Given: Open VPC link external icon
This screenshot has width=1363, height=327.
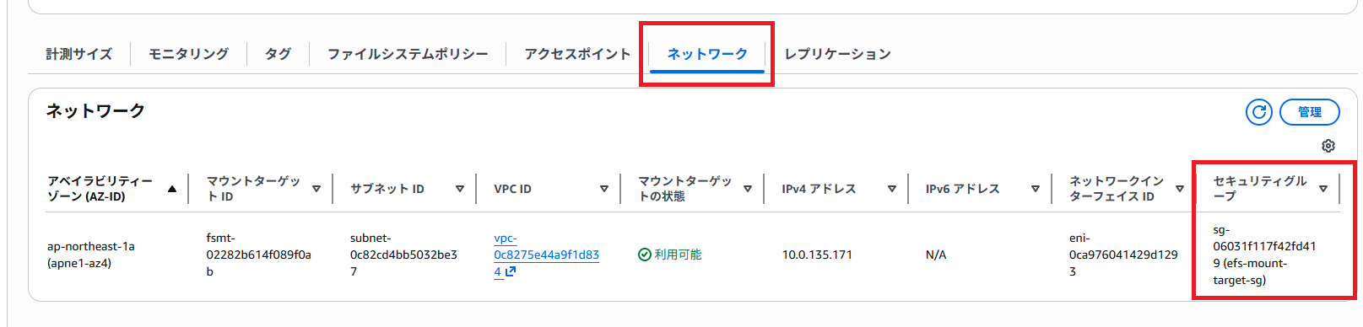Looking at the screenshot, I should 511,271.
